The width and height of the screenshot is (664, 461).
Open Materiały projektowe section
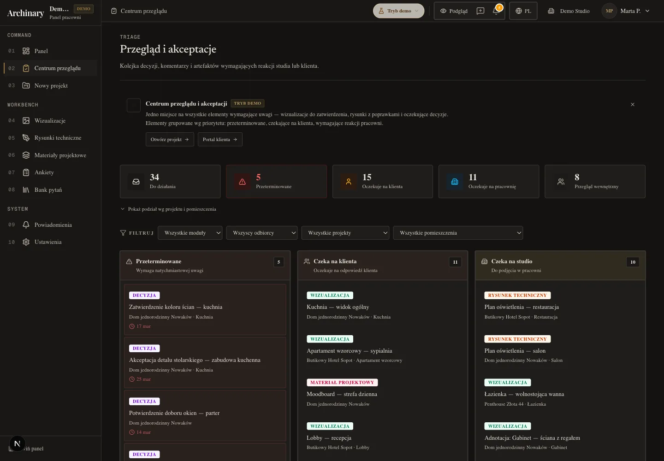tap(50, 155)
